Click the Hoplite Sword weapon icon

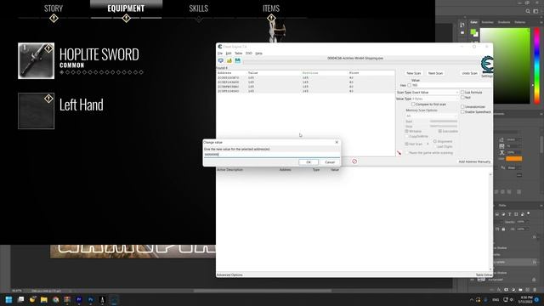click(x=36, y=60)
